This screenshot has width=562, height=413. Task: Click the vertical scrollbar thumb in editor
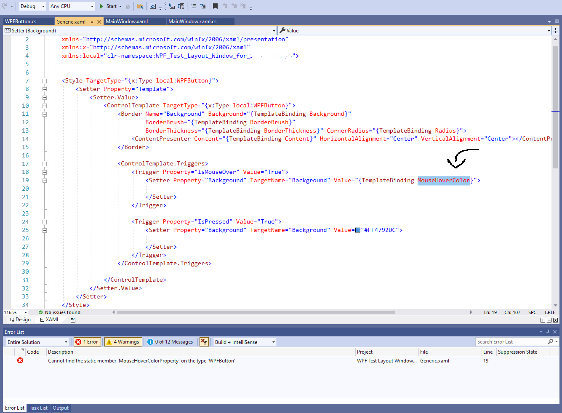555,107
